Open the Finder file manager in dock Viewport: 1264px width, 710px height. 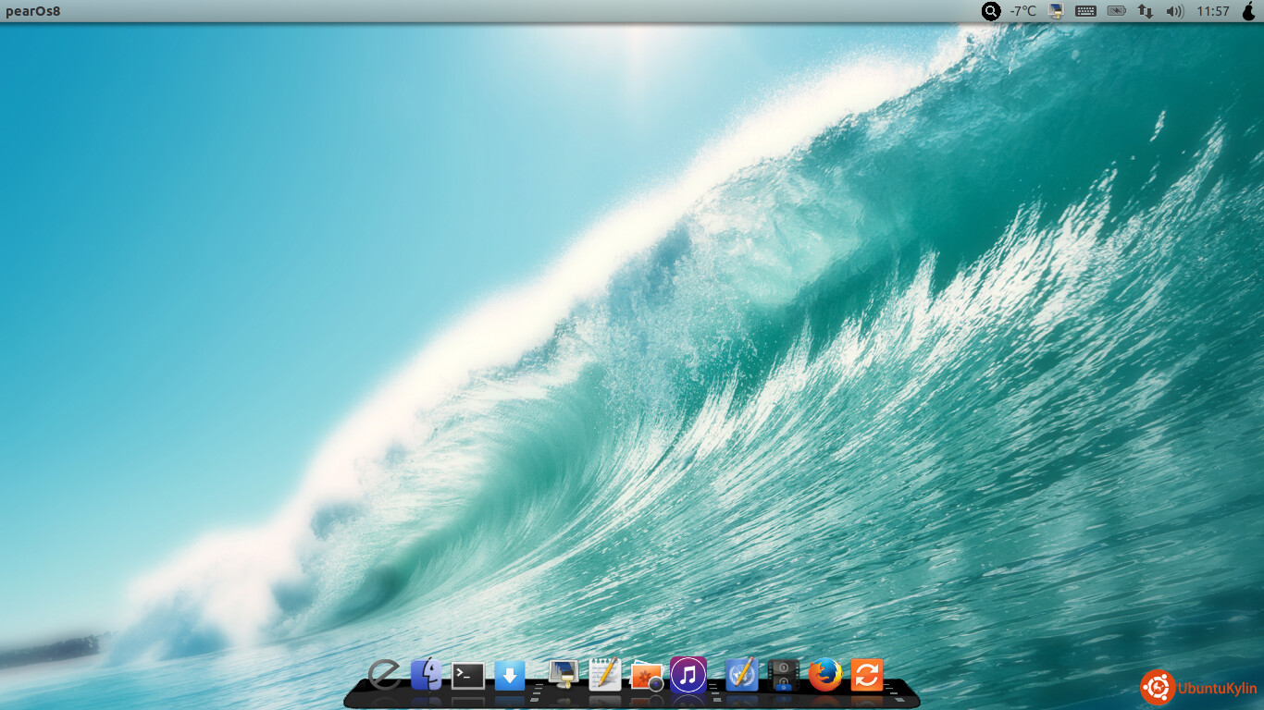(426, 675)
